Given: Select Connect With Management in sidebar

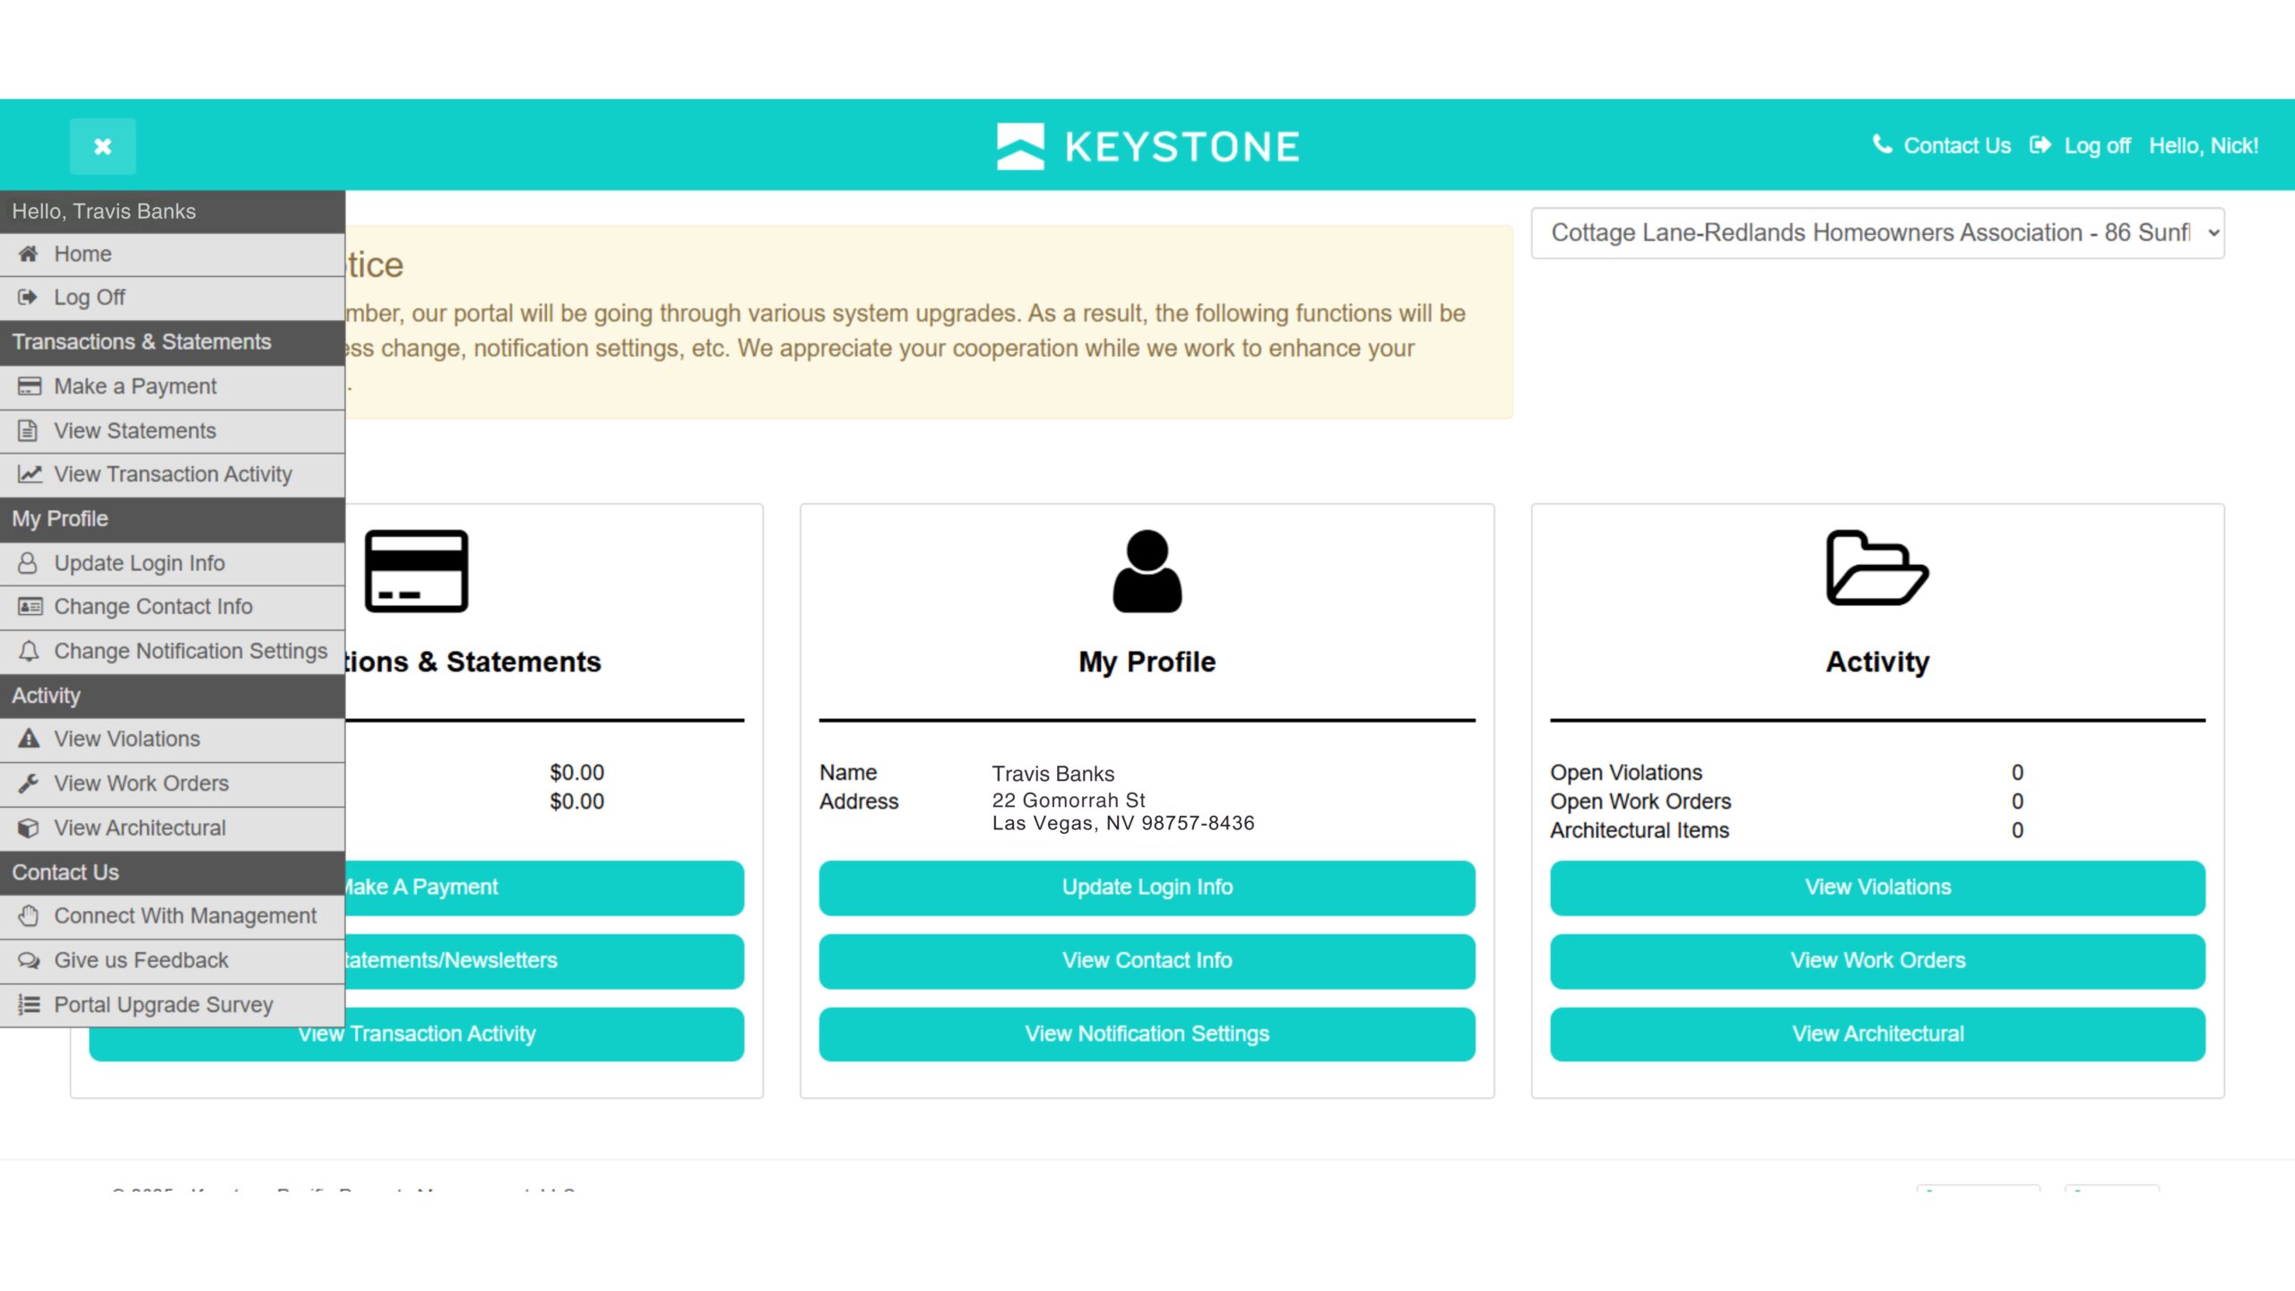Looking at the screenshot, I should (x=172, y=917).
